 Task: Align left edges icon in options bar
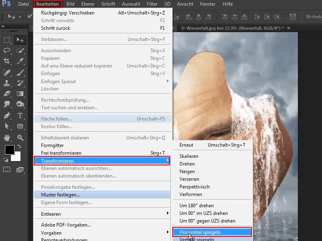189,17
